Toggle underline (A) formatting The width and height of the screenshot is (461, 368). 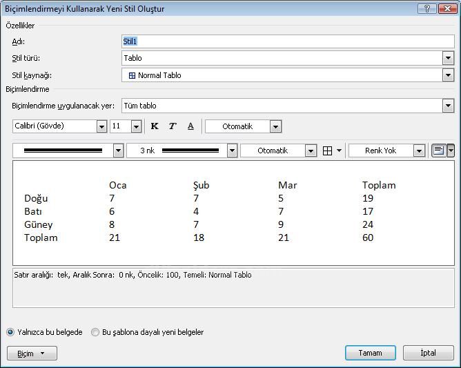point(190,126)
